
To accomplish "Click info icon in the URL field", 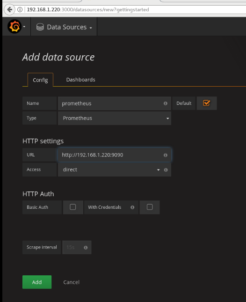I will 165,155.
